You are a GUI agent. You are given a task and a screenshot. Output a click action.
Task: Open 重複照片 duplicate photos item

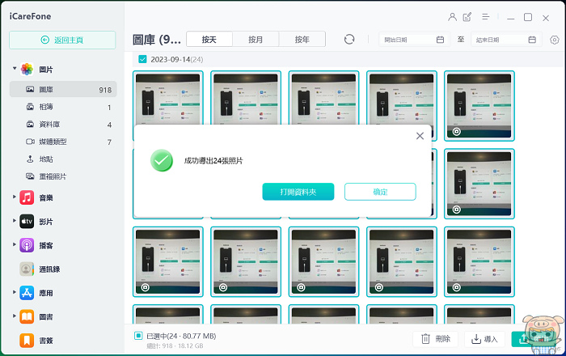(63, 176)
